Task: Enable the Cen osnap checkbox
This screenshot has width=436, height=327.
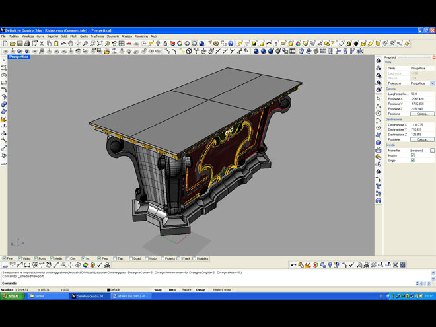Action: (67, 258)
